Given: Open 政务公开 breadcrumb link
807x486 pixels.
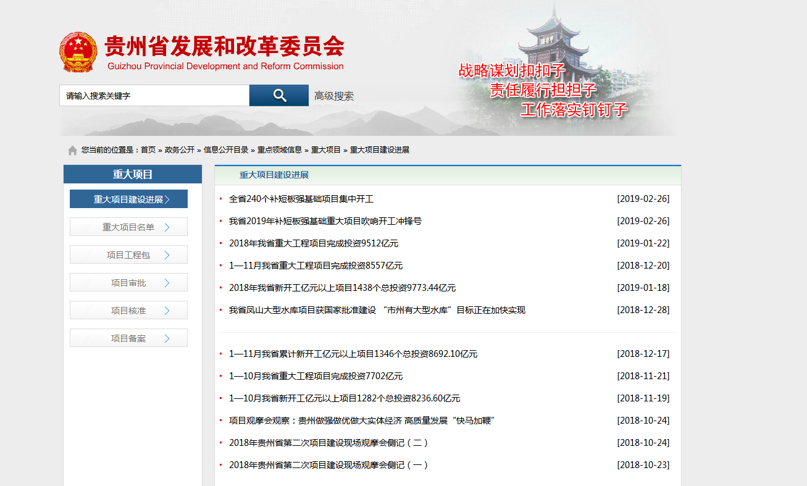Looking at the screenshot, I should (x=180, y=150).
